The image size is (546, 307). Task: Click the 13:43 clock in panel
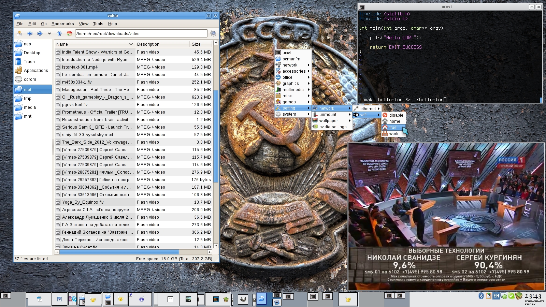pyautogui.click(x=533, y=296)
